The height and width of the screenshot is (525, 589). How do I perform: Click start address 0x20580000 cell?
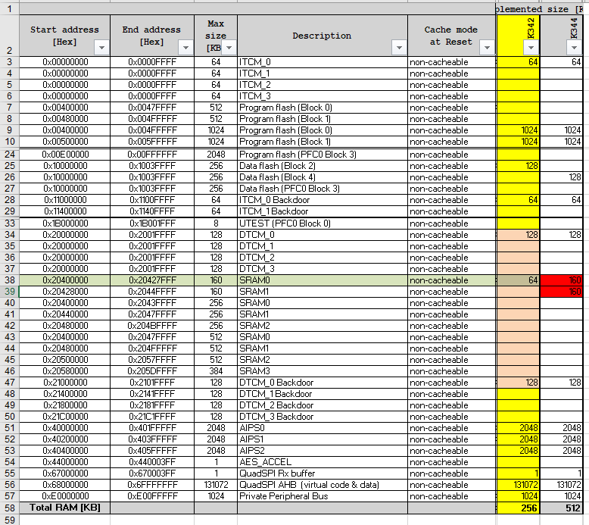(64, 371)
